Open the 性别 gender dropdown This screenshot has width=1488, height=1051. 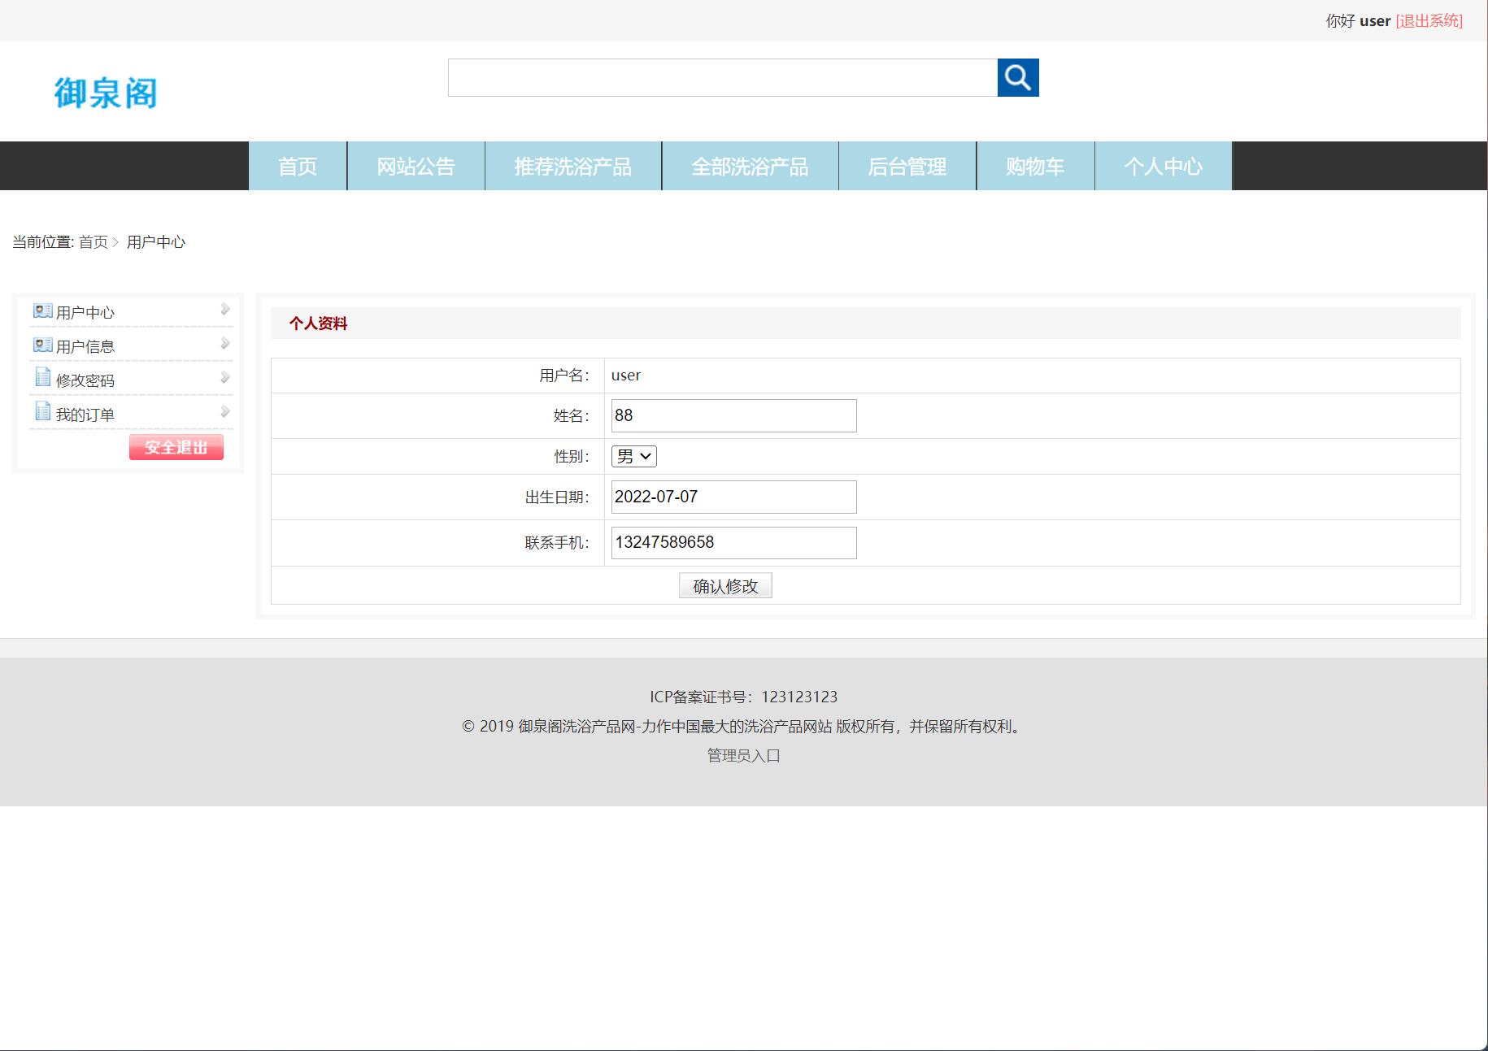tap(633, 457)
